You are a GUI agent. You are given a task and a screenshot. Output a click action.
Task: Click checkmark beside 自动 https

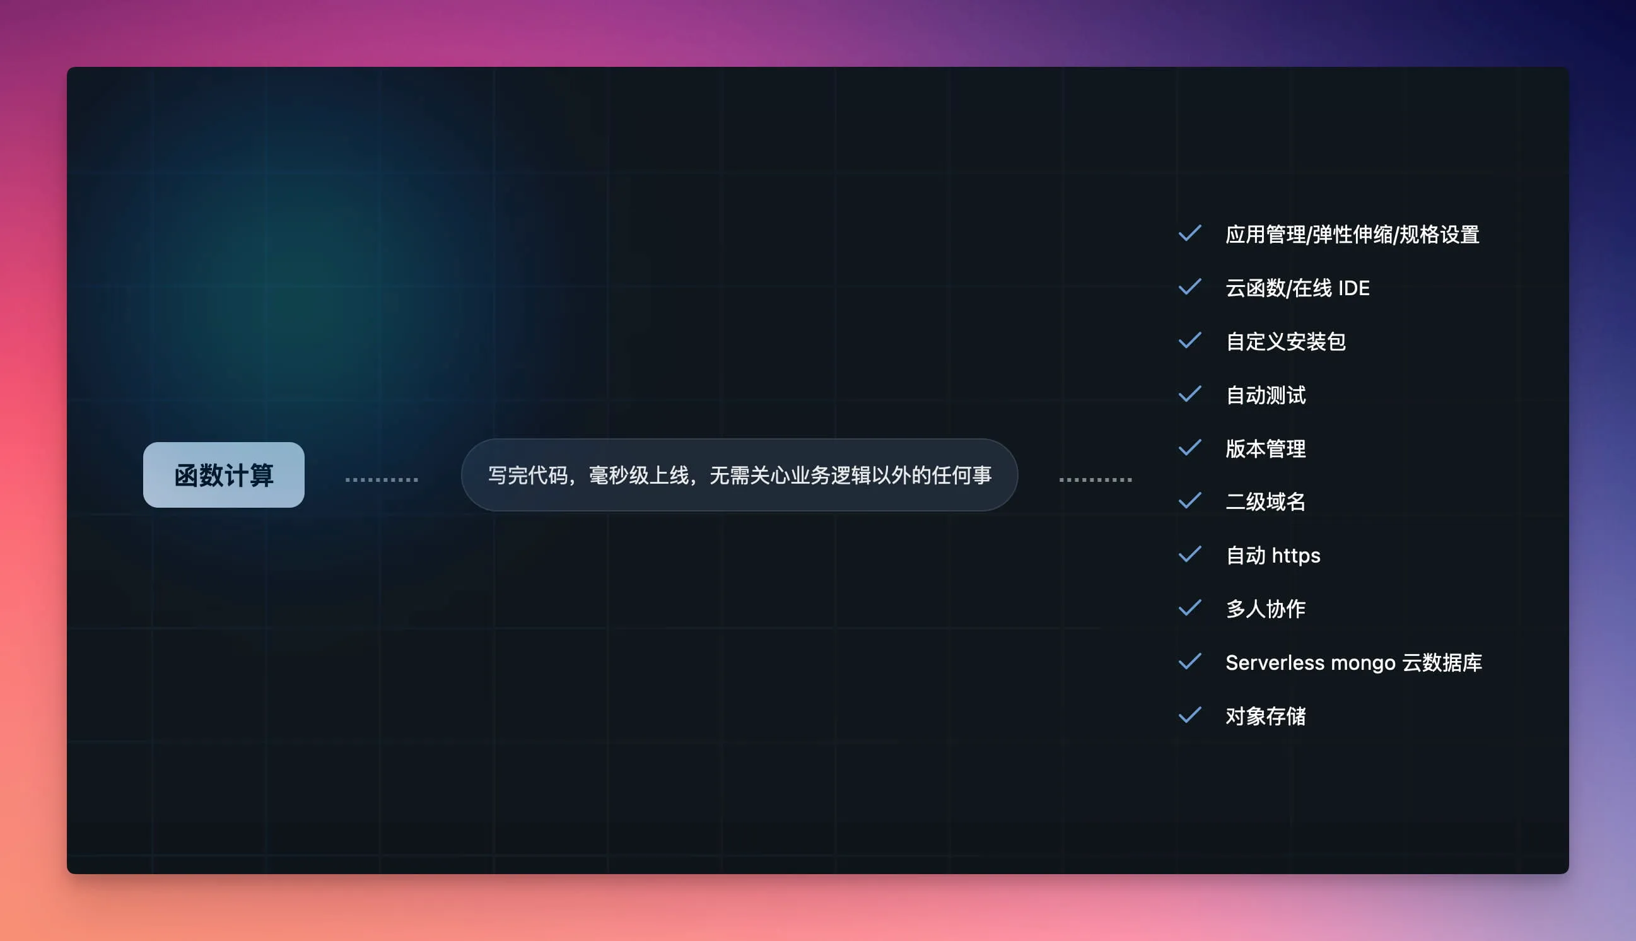[1189, 554]
